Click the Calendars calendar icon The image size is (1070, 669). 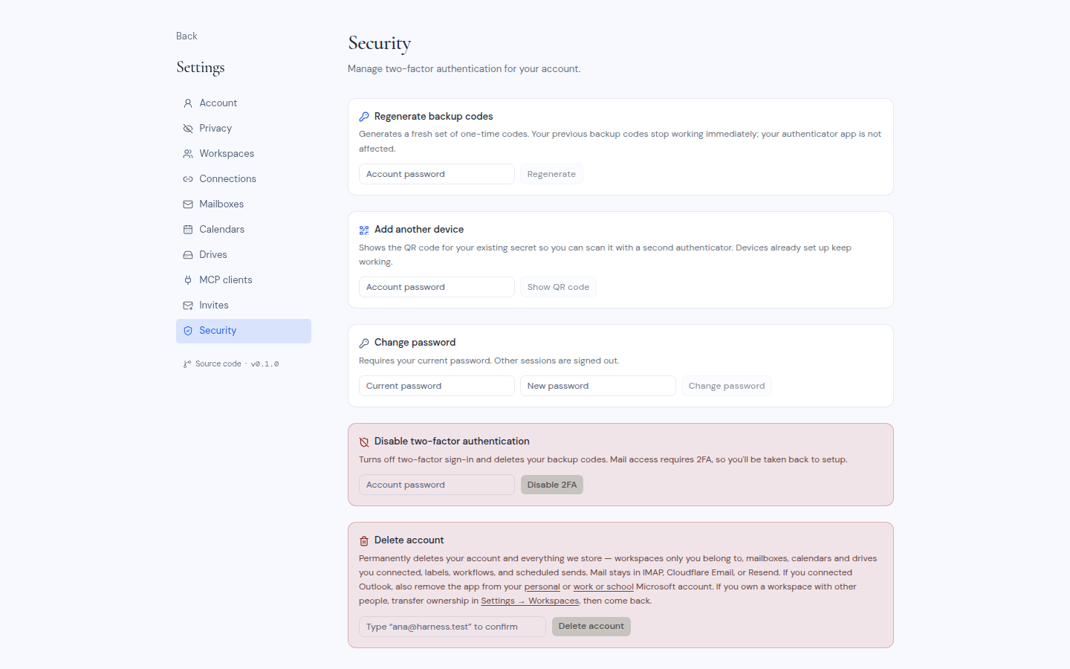coord(188,230)
